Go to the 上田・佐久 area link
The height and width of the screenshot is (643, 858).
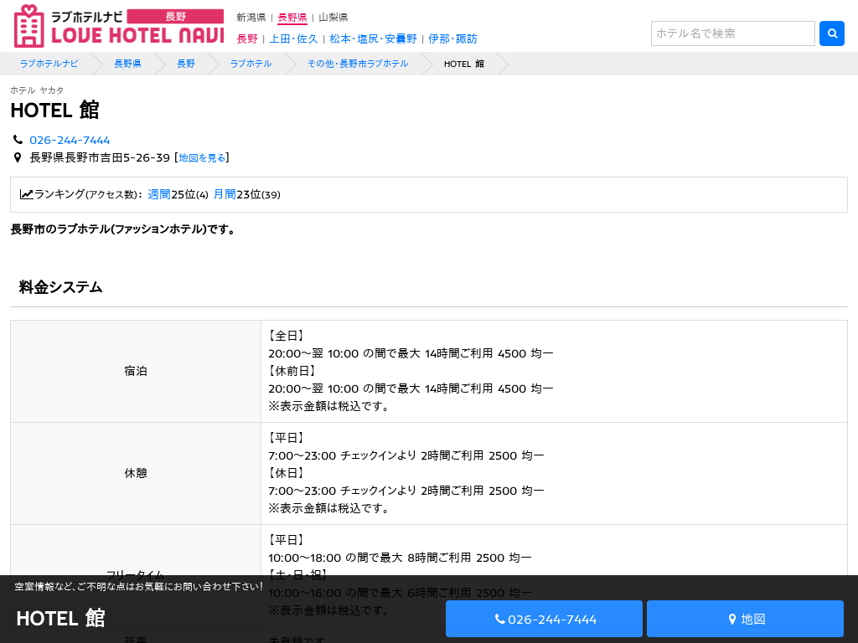click(x=293, y=39)
